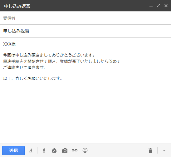Focus the 受信者 recipients field
The height and width of the screenshot is (157, 171).
(x=85, y=18)
